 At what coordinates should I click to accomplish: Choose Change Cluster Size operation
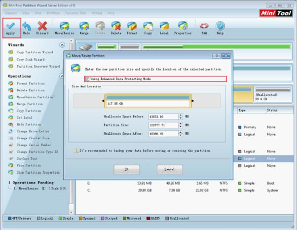pyautogui.click(x=33, y=138)
